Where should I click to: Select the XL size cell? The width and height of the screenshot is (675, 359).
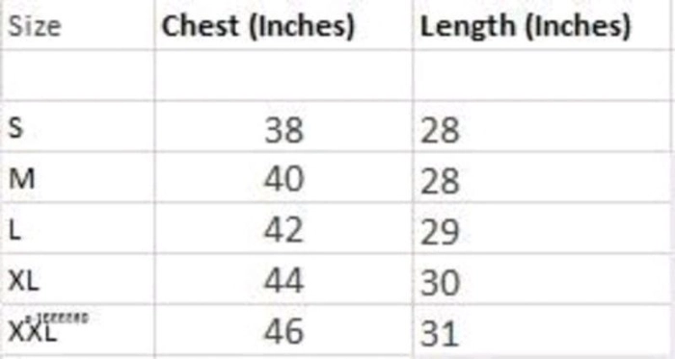tap(77, 279)
